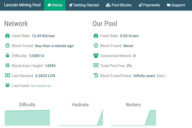
Task: Click the Total Pool Fee money icon
Action: click(x=96, y=65)
